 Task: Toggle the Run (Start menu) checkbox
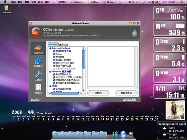[x=54, y=78]
